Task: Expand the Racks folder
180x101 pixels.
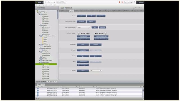Action: coord(40,57)
